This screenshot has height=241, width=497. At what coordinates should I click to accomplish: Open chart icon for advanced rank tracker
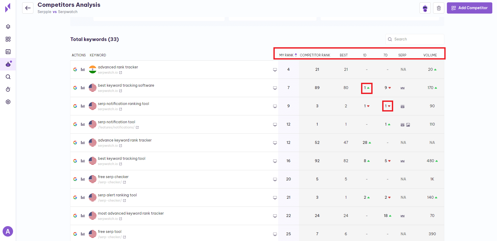[83, 69]
